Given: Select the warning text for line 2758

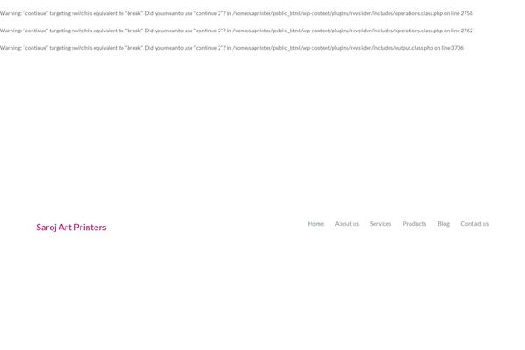Looking at the screenshot, I should click(236, 13).
